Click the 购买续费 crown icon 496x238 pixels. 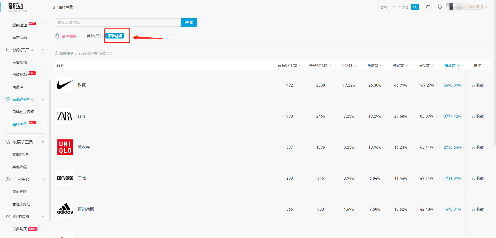point(8,217)
